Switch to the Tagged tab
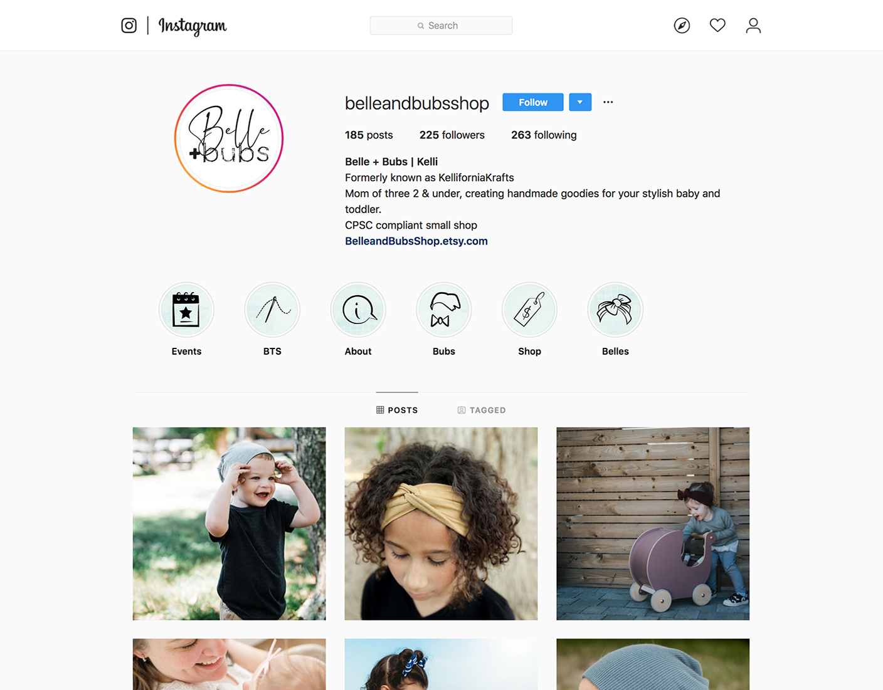Image resolution: width=883 pixels, height=690 pixels. [482, 410]
